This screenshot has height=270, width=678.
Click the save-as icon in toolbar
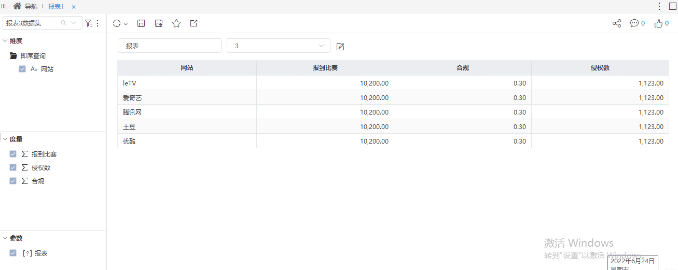point(159,23)
